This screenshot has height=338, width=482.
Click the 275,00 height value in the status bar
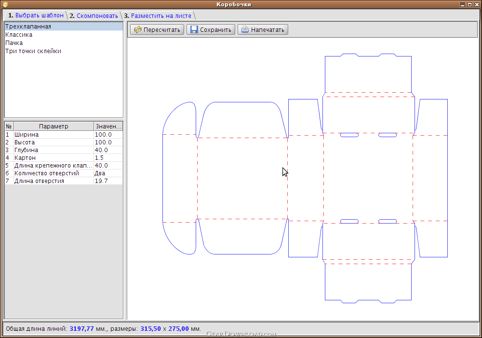[x=179, y=328]
